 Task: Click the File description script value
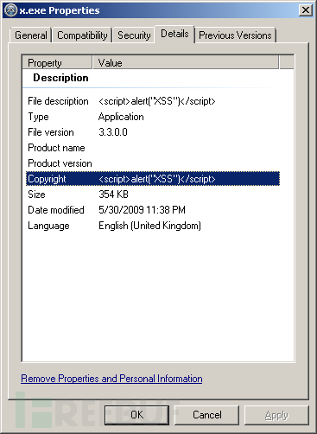click(157, 101)
